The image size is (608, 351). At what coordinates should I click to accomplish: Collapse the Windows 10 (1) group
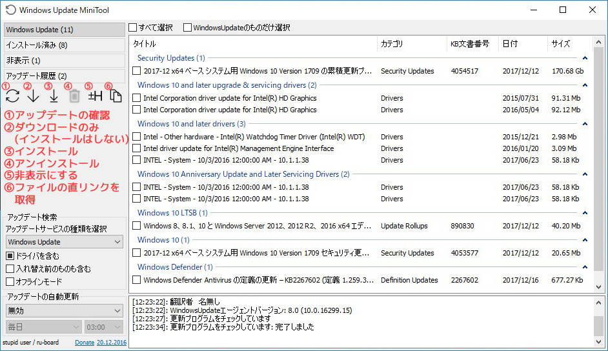[585, 240]
